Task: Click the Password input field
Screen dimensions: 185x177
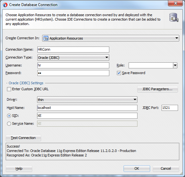Action: pos(73,73)
